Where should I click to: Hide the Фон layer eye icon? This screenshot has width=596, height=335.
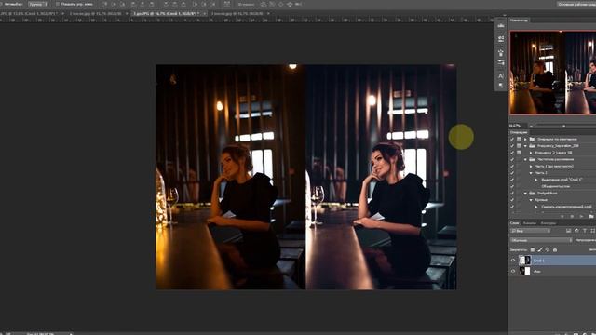click(x=513, y=271)
